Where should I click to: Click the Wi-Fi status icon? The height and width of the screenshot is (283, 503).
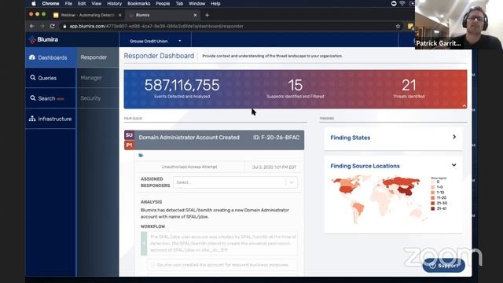pyautogui.click(x=402, y=3)
